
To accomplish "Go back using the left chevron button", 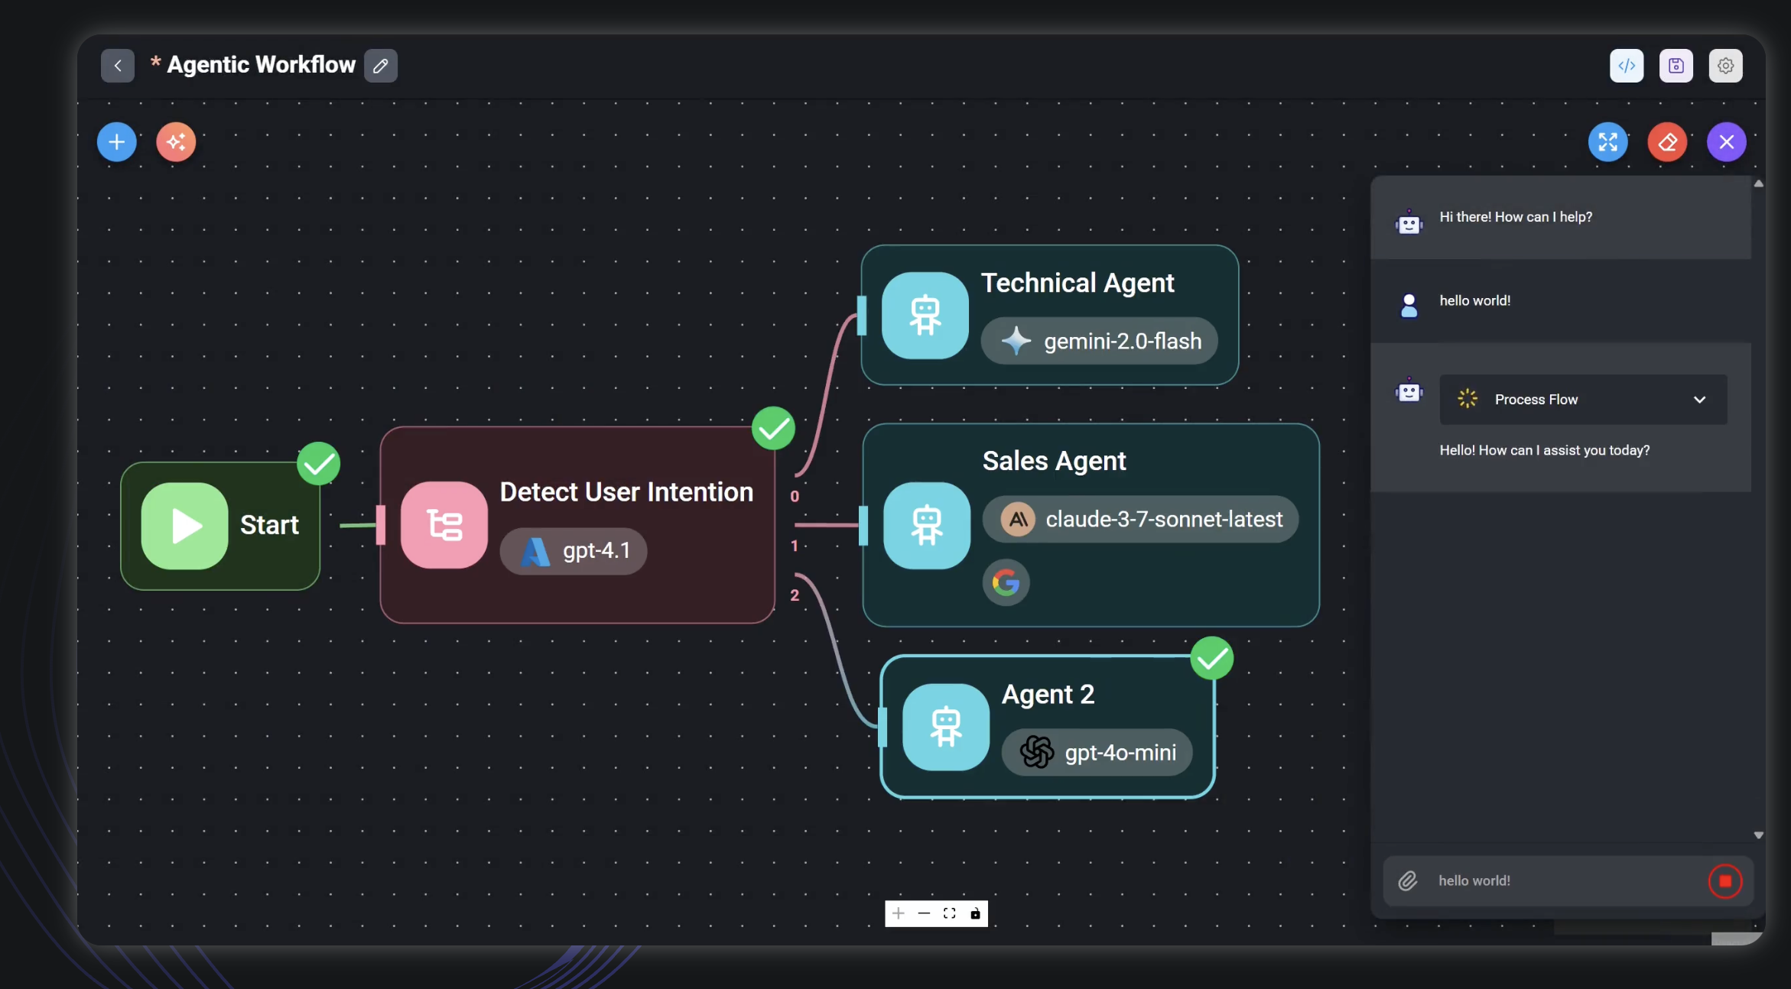I will click(118, 66).
